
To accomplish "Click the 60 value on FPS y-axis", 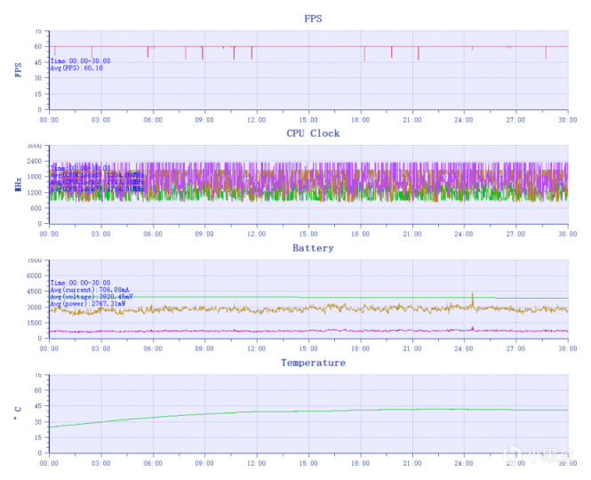I will tap(38, 47).
